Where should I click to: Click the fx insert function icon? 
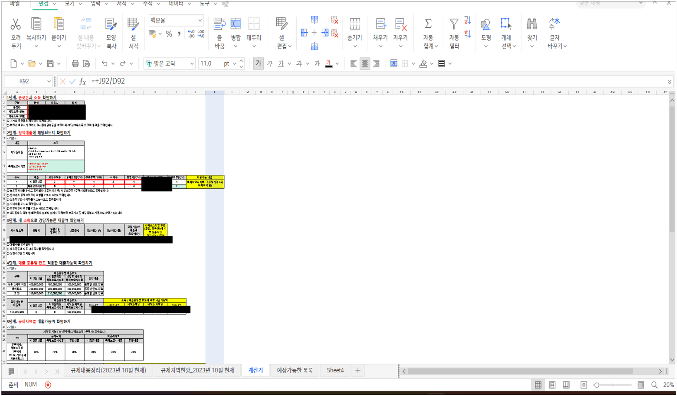(82, 81)
